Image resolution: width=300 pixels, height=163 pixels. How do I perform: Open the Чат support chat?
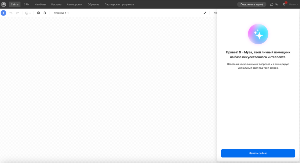coord(275,4)
